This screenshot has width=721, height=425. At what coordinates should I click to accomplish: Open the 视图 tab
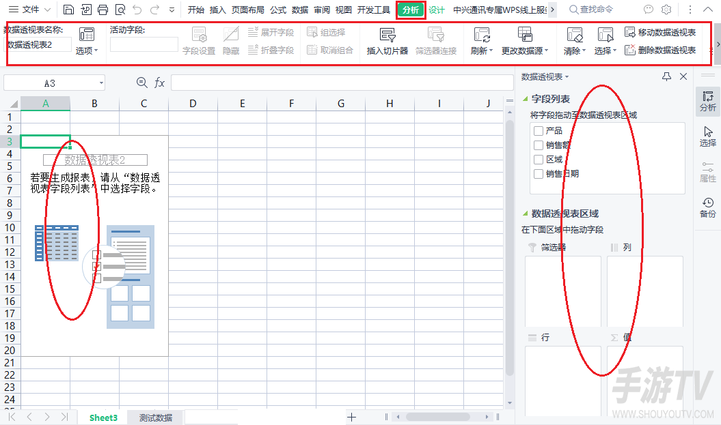(x=344, y=10)
